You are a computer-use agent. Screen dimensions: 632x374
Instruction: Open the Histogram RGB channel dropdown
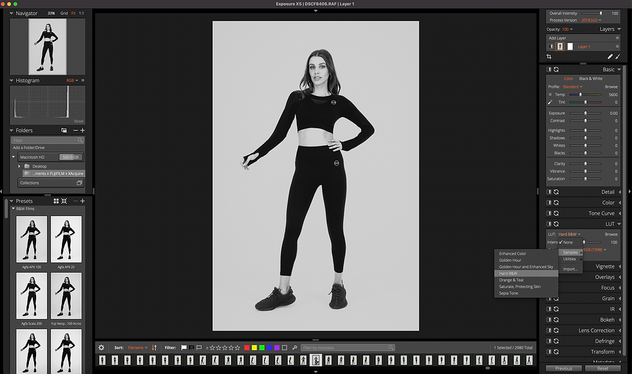pos(72,80)
